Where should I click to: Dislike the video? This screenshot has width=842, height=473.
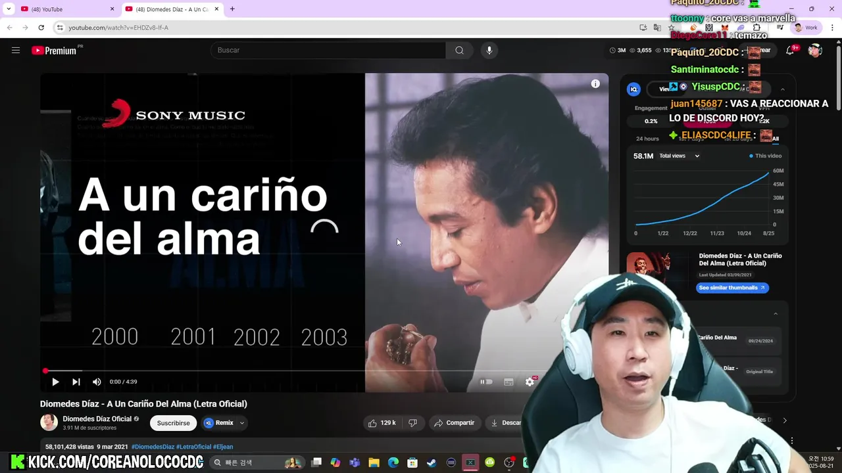point(412,423)
